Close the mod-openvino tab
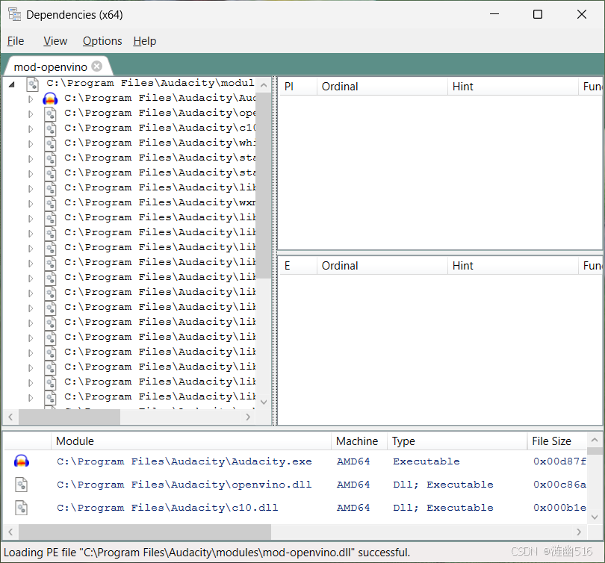The width and height of the screenshot is (605, 563). click(97, 66)
